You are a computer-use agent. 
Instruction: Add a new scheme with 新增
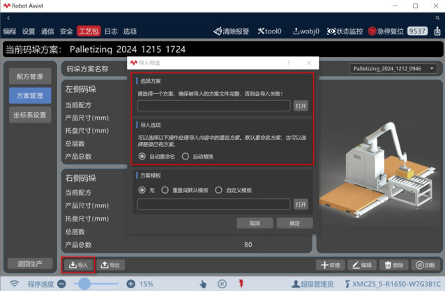coord(331,265)
